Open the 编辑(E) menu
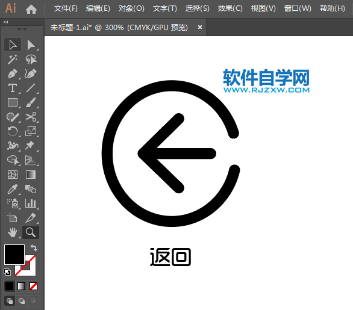 click(x=98, y=8)
